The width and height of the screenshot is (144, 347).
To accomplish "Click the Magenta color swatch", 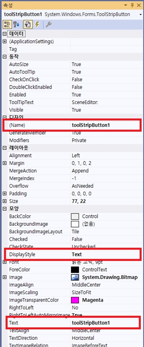I will click(x=75, y=300).
